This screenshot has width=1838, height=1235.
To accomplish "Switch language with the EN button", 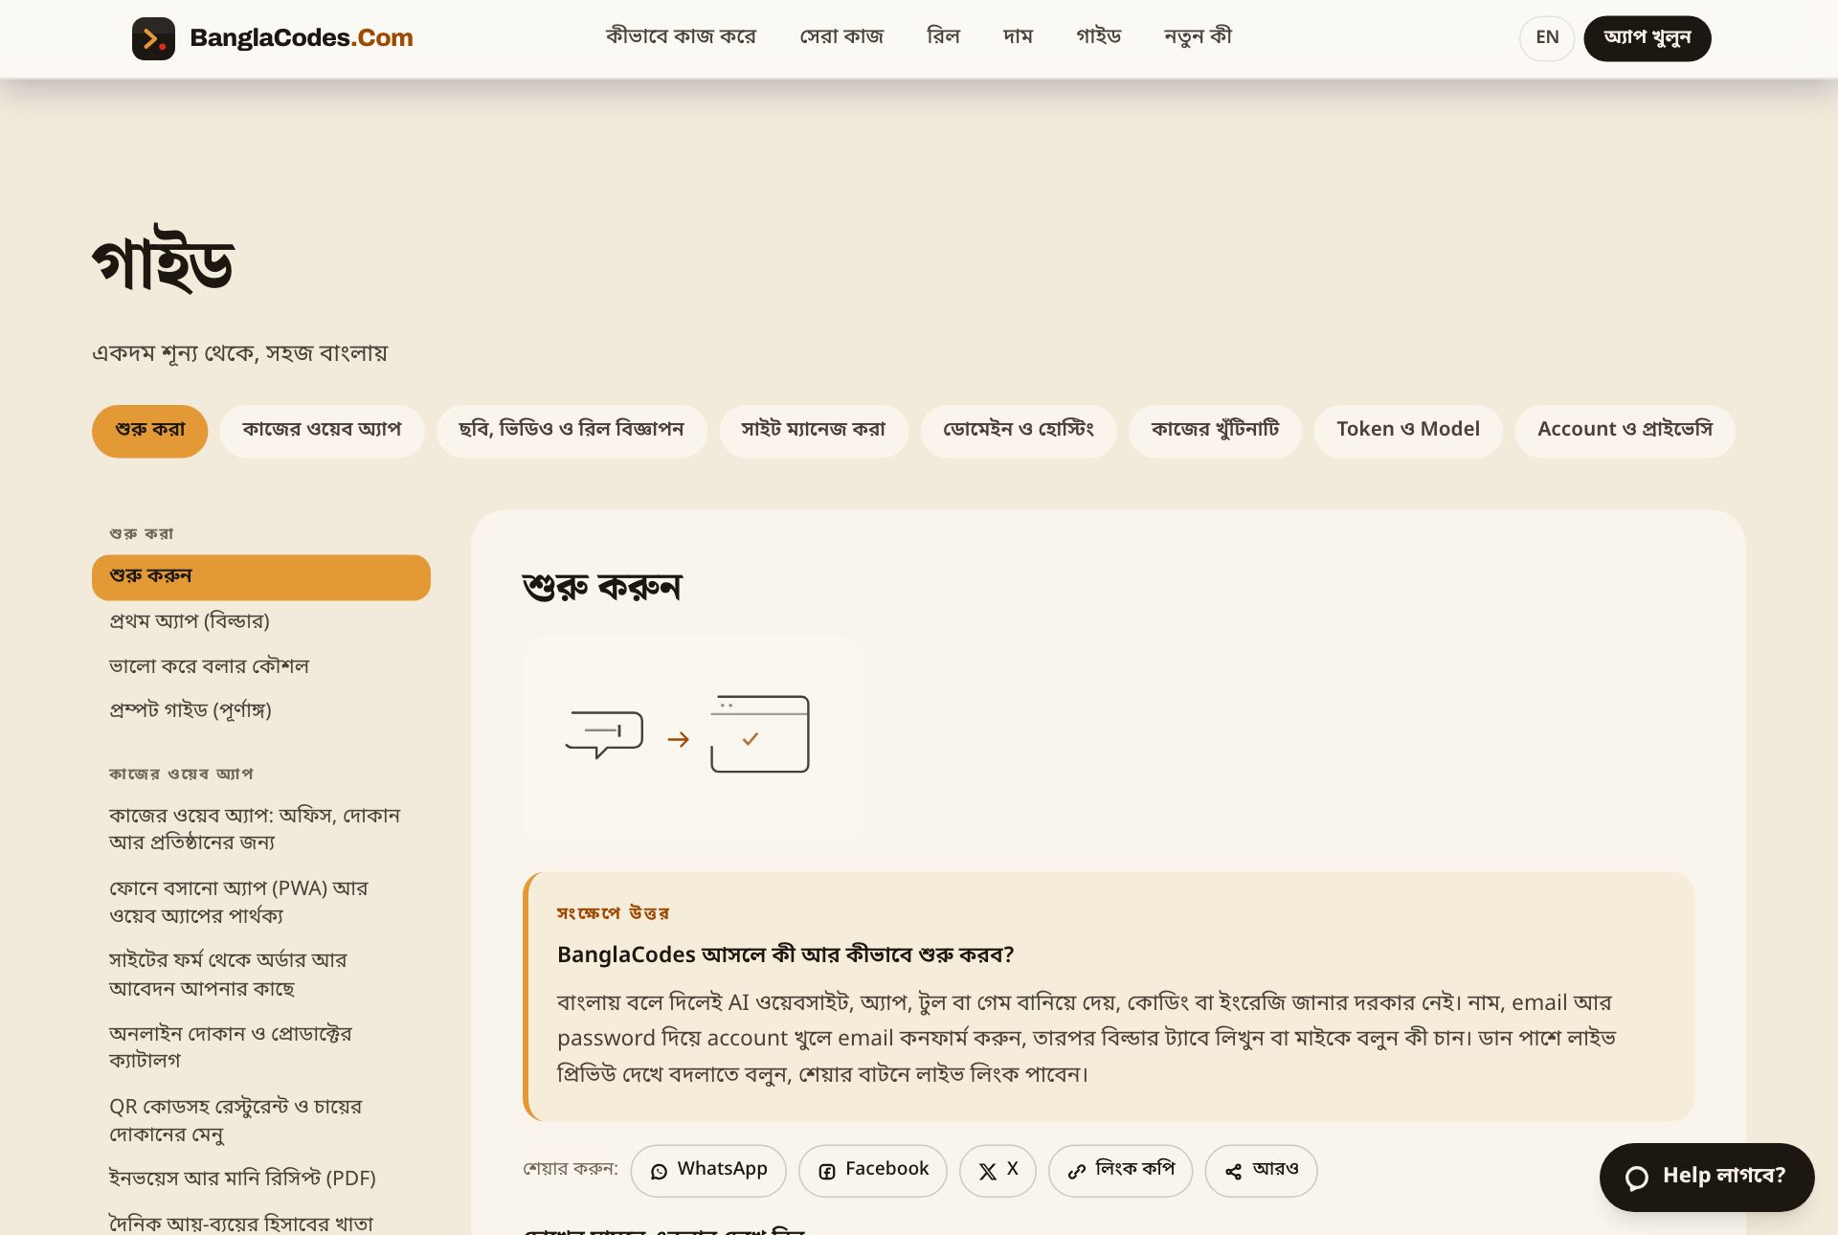I will (1547, 38).
